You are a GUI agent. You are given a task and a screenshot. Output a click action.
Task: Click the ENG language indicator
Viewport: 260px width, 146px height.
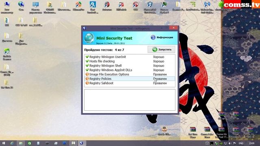(x=241, y=143)
